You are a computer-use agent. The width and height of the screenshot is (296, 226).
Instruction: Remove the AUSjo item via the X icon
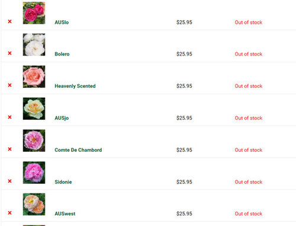pyautogui.click(x=9, y=117)
